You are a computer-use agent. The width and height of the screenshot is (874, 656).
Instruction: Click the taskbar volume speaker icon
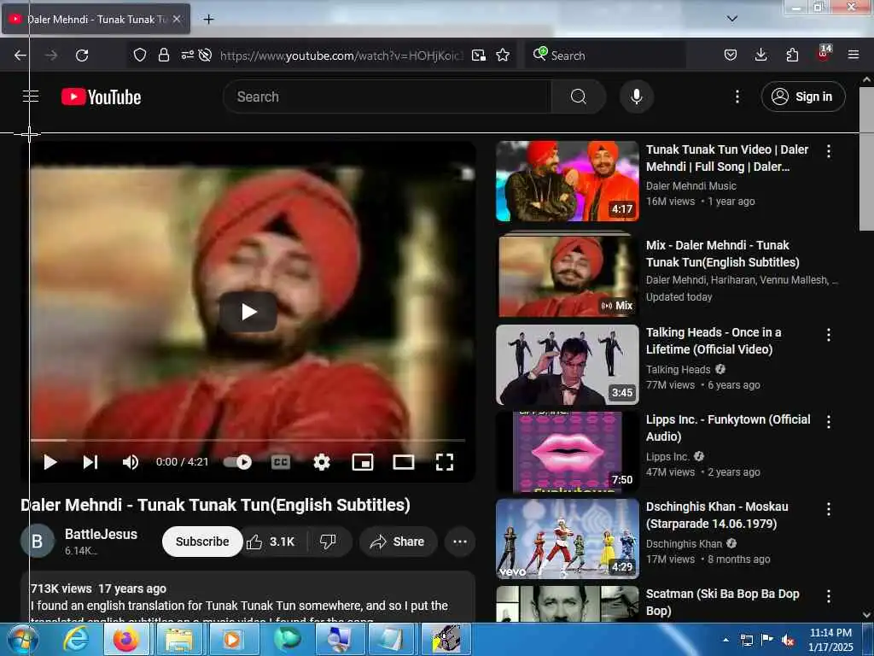click(x=788, y=641)
